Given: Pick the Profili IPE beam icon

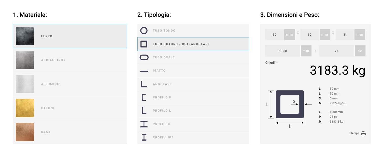Looking at the screenshot, I should [144, 137].
